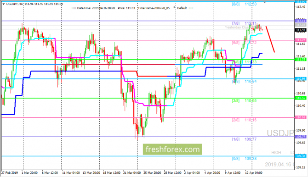Click the purple 109.77 price axis tag
Screen dimensions: 308x177
(x=301, y=137)
